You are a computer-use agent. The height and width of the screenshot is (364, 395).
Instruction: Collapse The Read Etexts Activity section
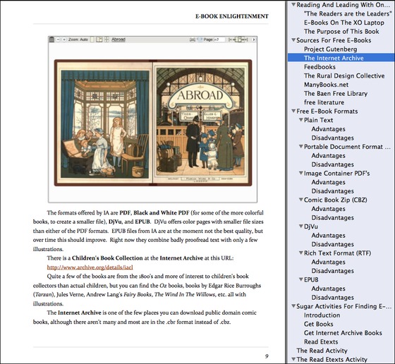point(293,359)
